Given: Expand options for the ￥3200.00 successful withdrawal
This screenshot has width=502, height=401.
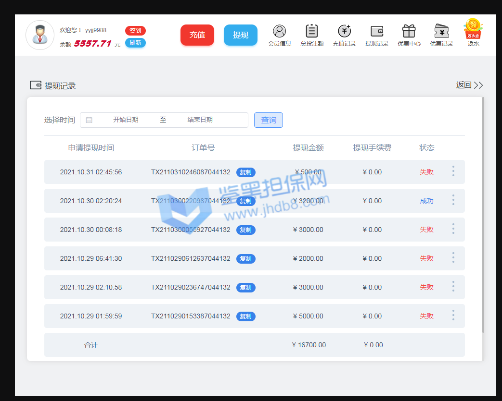Looking at the screenshot, I should pyautogui.click(x=453, y=200).
